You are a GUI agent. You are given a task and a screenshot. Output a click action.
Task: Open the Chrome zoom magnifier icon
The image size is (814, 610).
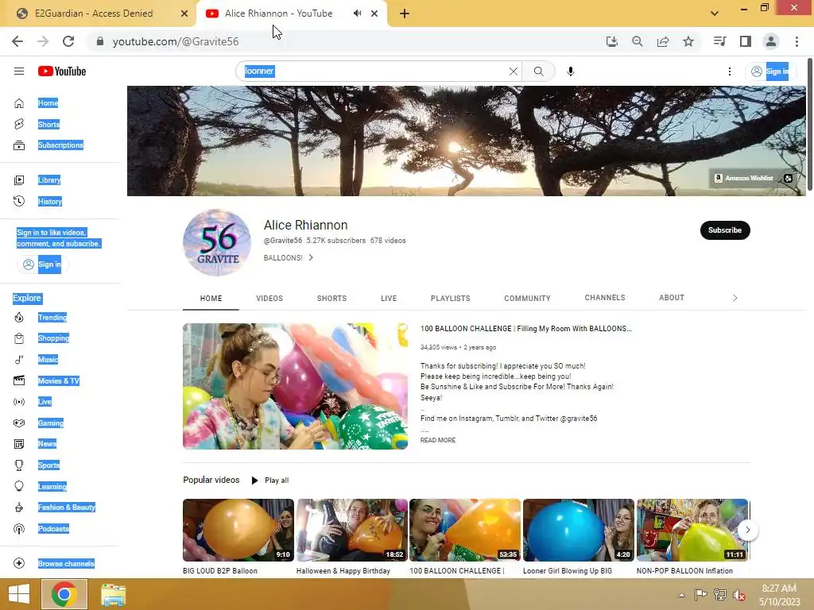tap(637, 41)
